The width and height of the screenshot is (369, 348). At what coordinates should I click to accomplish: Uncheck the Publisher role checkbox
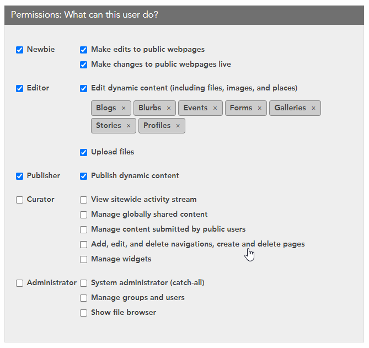click(19, 176)
